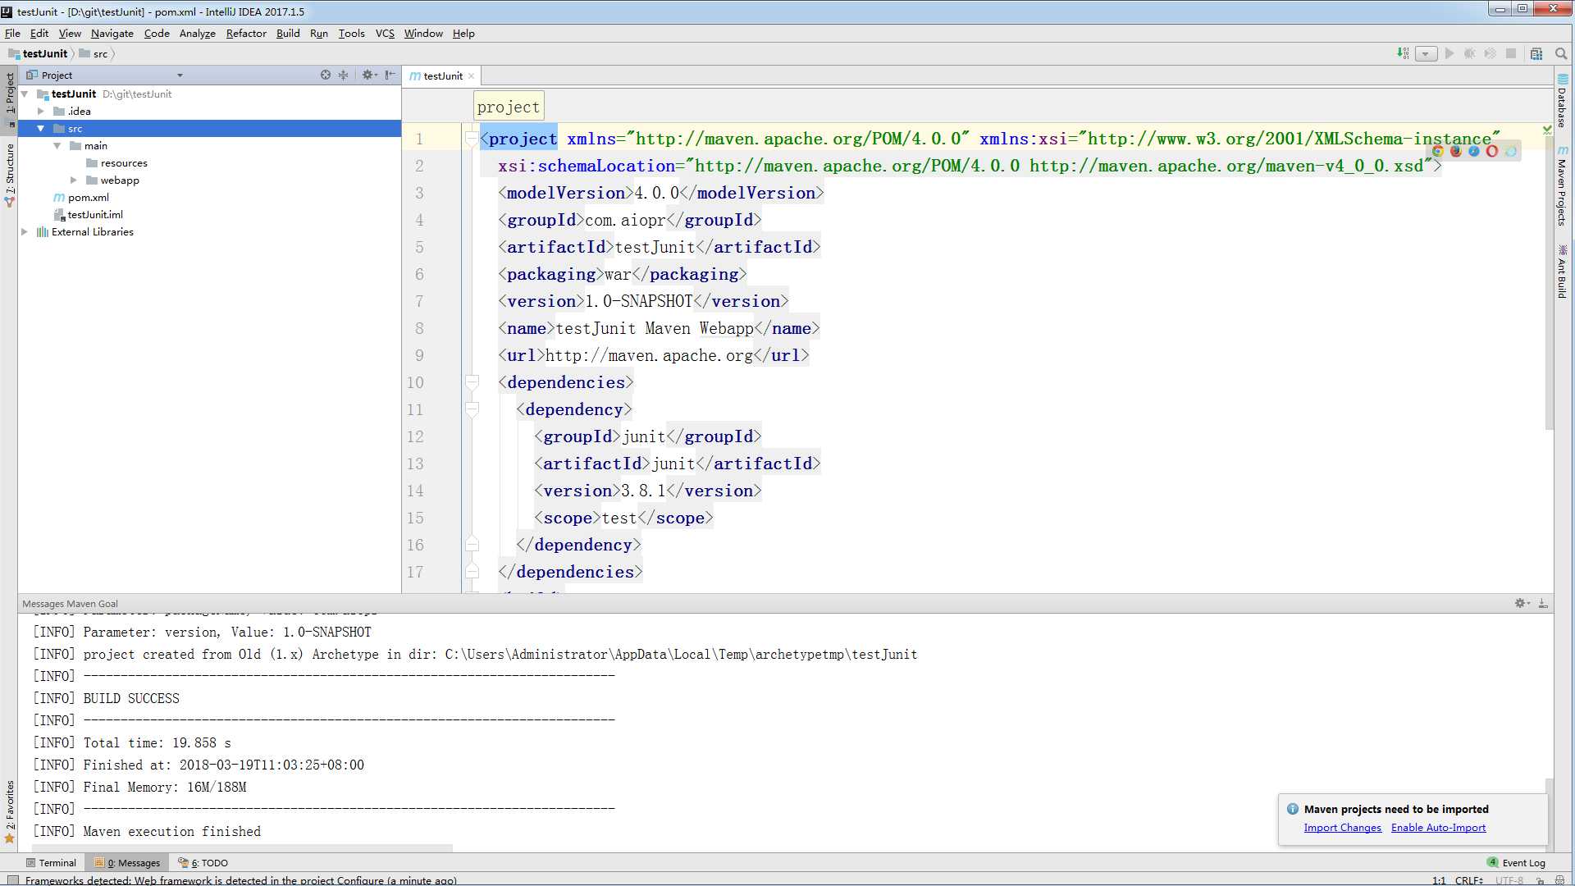Click the Import Changes link

coord(1342,827)
